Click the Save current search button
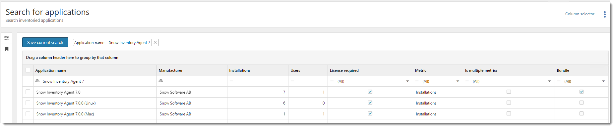 click(45, 42)
